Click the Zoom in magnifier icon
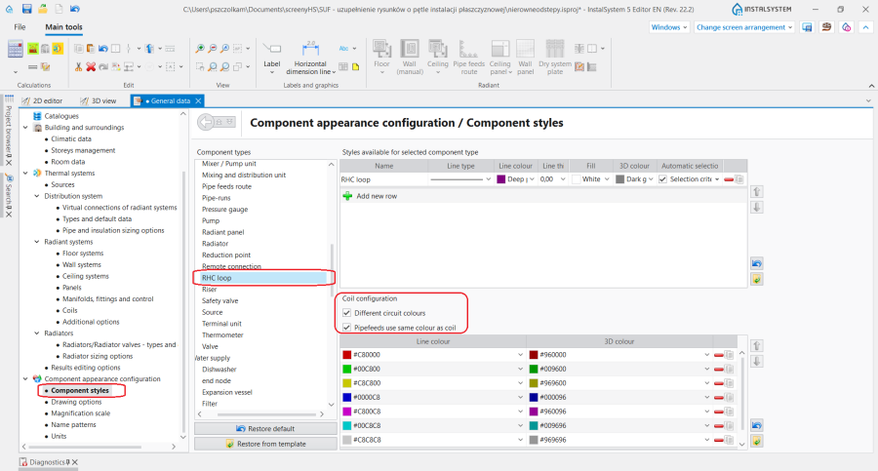 point(200,49)
